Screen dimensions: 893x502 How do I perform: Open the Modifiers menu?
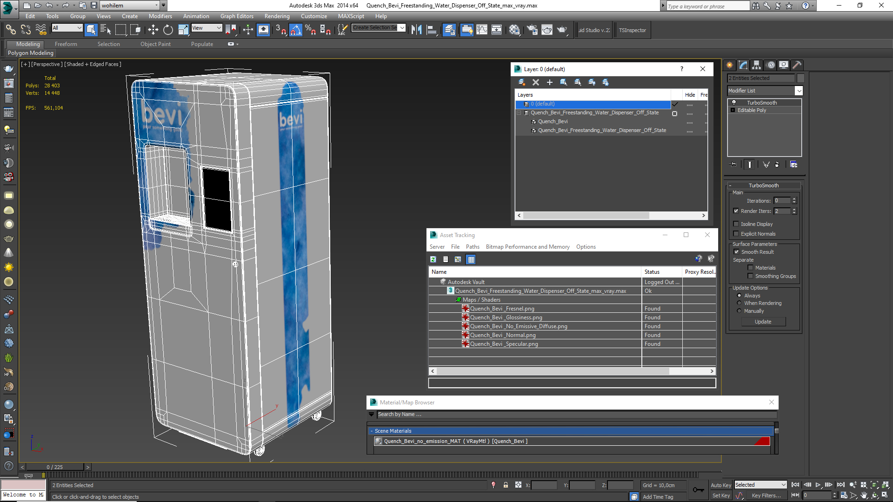tap(160, 16)
